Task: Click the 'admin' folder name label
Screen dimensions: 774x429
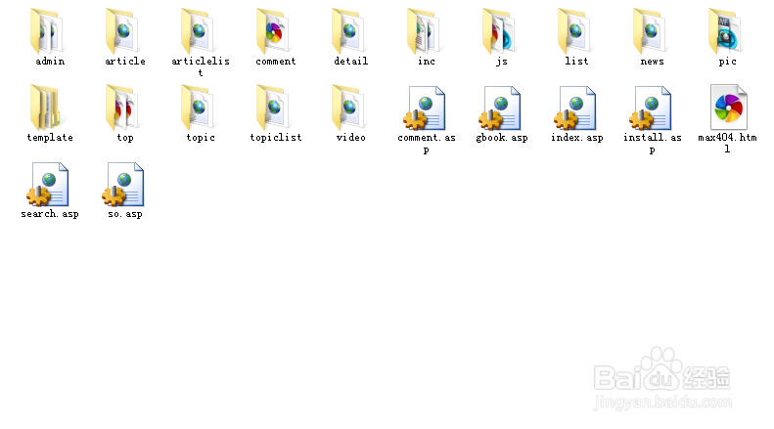Action: (50, 62)
